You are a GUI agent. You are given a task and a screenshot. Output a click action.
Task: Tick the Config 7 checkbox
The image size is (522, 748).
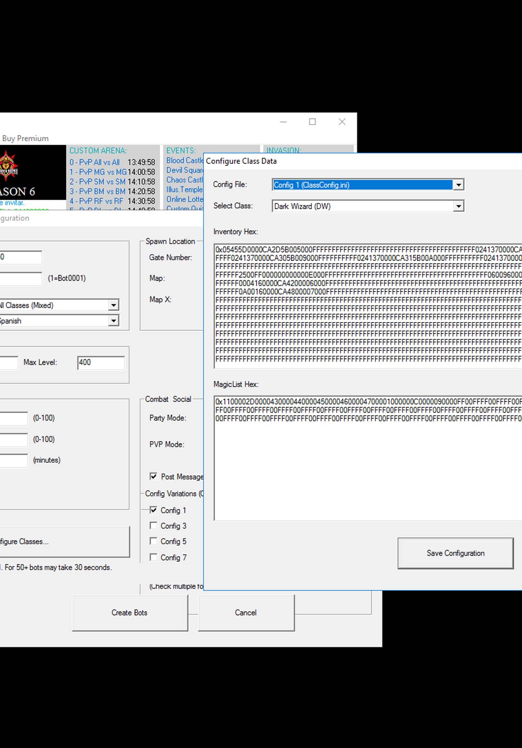(x=154, y=557)
